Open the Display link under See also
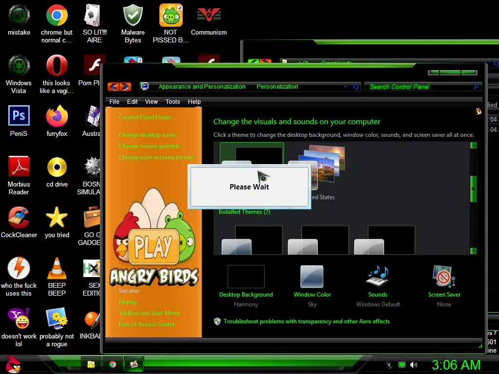Viewport: 499px width, 374px height. [x=128, y=302]
